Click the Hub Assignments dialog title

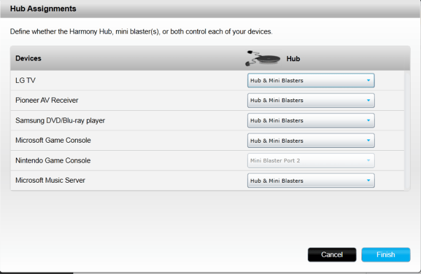(x=43, y=9)
